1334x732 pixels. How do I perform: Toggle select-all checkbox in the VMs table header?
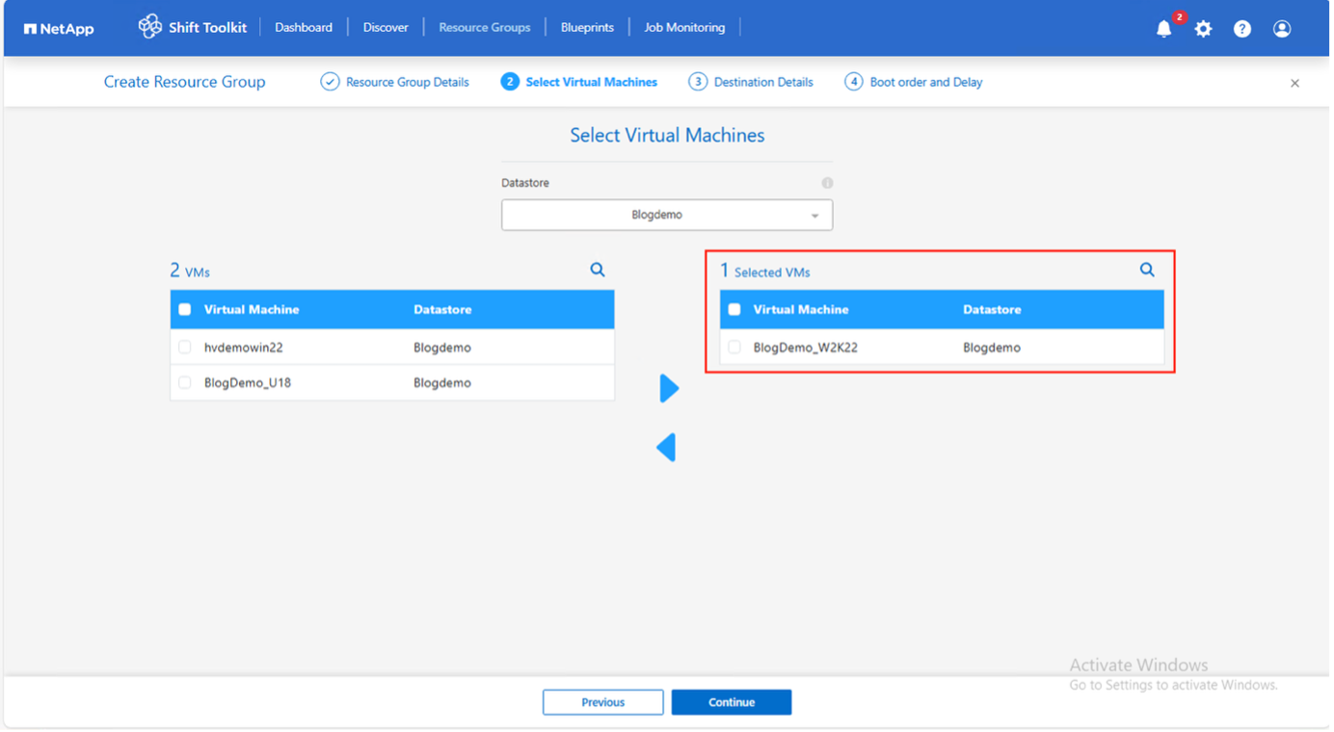click(x=185, y=309)
